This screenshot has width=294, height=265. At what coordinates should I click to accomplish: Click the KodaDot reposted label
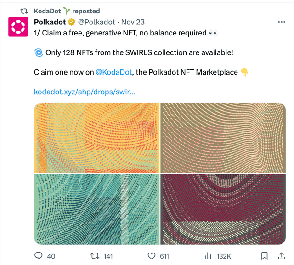tap(67, 11)
